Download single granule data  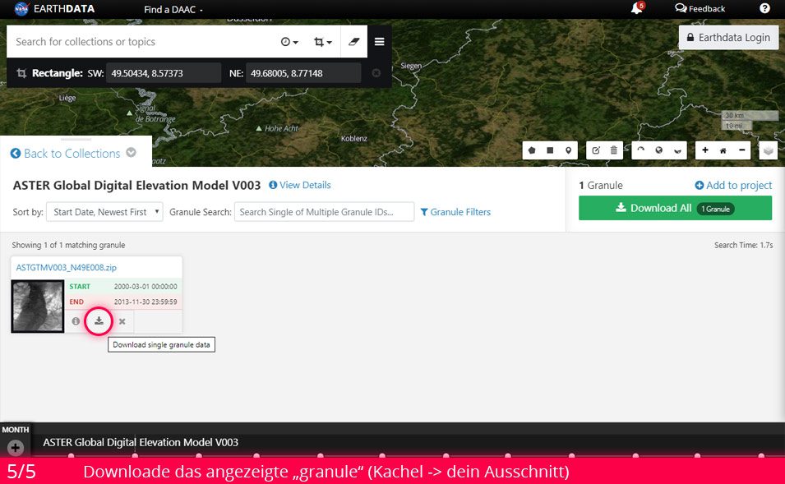(x=99, y=320)
